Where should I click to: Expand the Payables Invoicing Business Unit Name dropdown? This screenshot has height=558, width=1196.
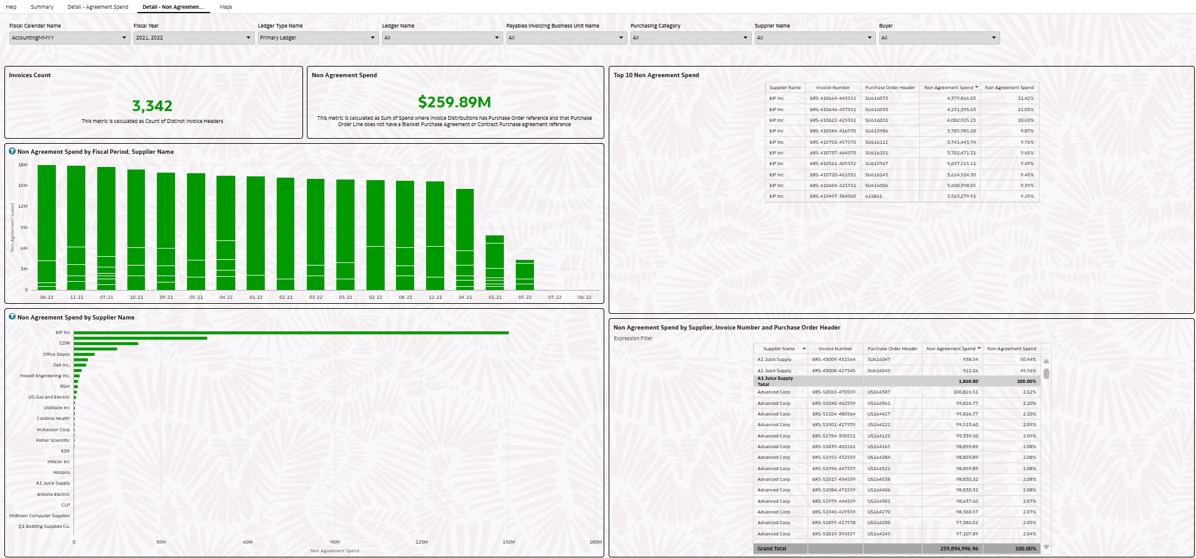point(566,38)
